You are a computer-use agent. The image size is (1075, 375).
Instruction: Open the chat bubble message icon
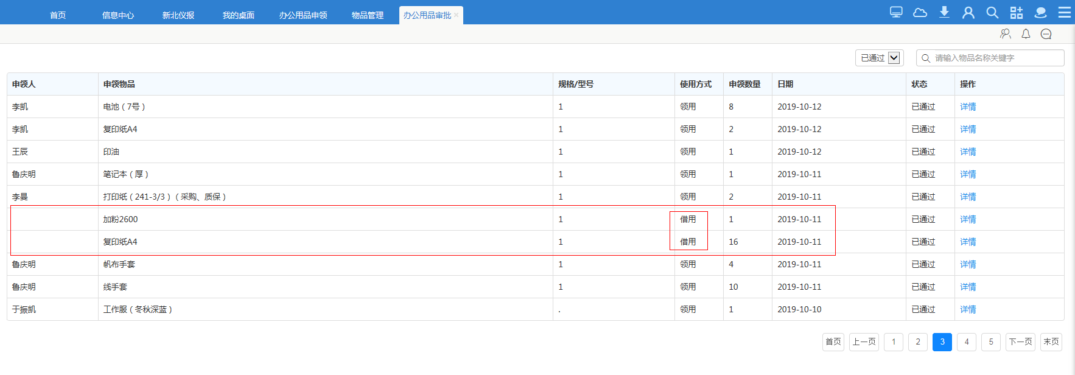coord(1046,34)
